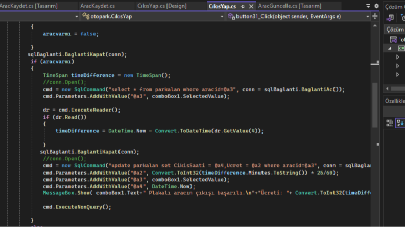Viewport: 405px width, 227px height.
Task: Open the otopark.CıkısYap class dropdown
Action: click(x=153, y=16)
